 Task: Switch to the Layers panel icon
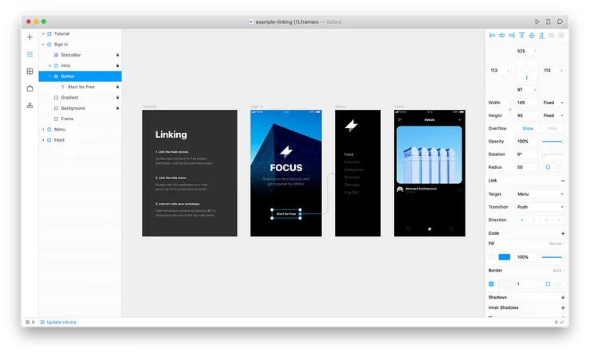point(29,54)
